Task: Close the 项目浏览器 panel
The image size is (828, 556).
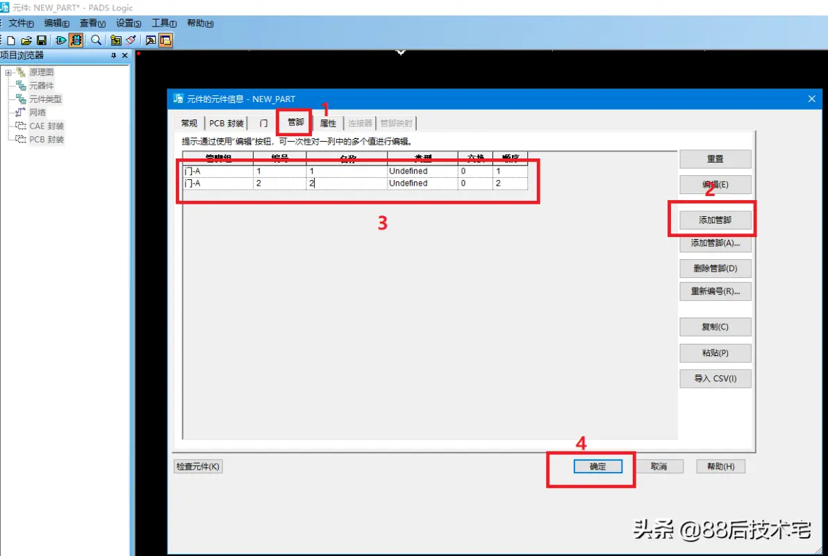Action: (x=125, y=55)
